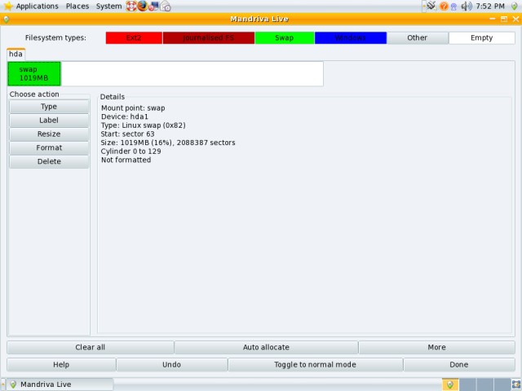Click the Delete action button
Image resolution: width=522 pixels, height=391 pixels.
coord(49,161)
